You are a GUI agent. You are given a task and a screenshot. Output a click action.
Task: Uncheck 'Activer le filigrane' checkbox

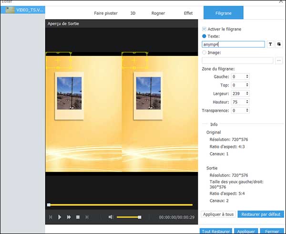(204, 29)
